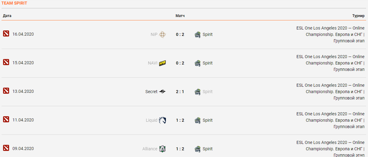Click the Dota 2 icon beside 16.04.2020
This screenshot has height=157, width=368.
pos(6,33)
